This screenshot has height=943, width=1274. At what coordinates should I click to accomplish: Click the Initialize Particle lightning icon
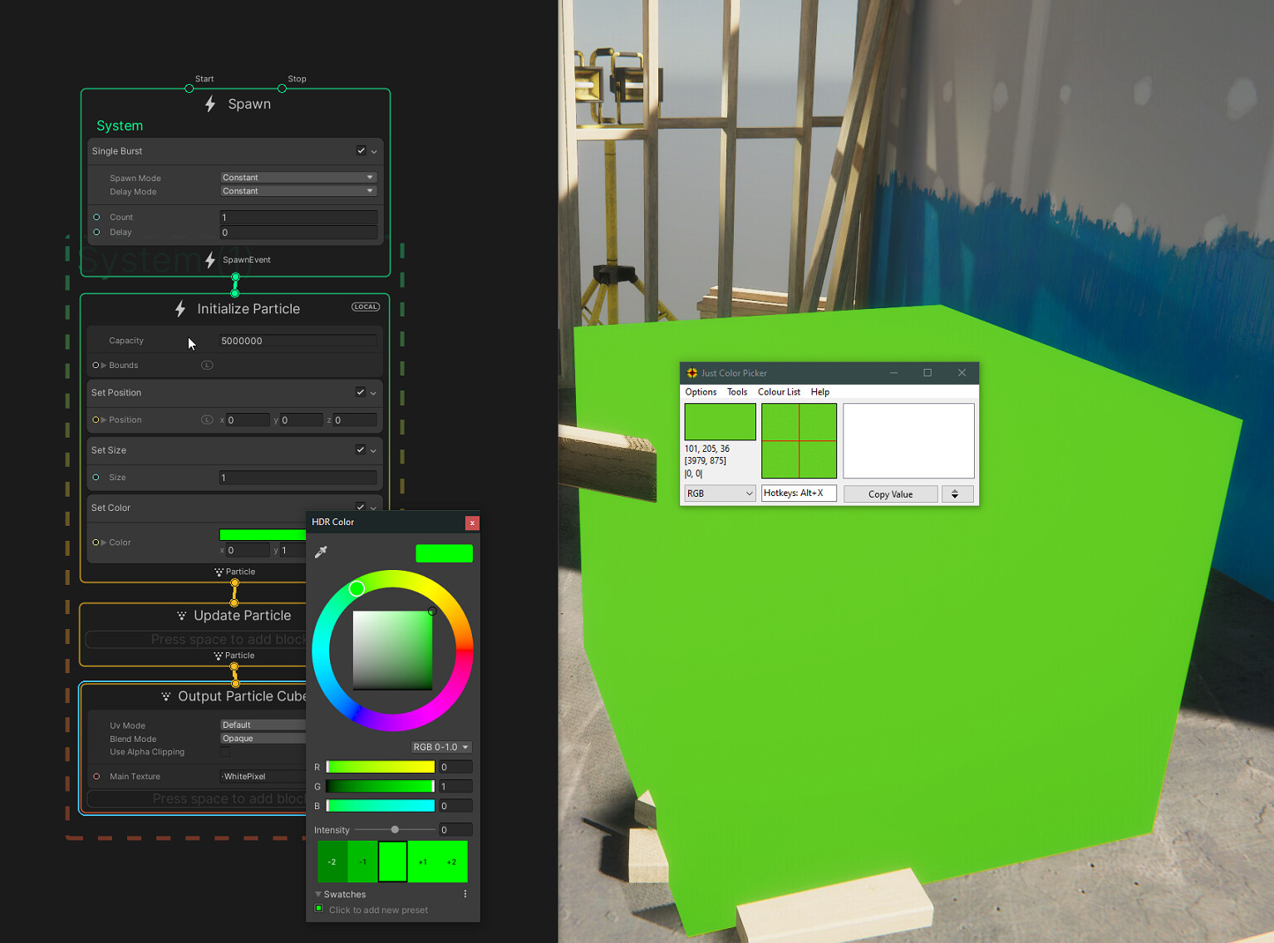click(180, 309)
